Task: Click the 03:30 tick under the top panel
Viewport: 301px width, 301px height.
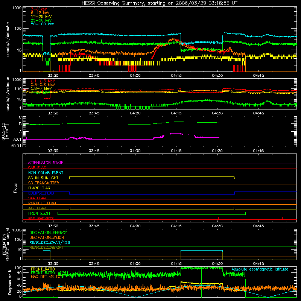Action: [53, 76]
